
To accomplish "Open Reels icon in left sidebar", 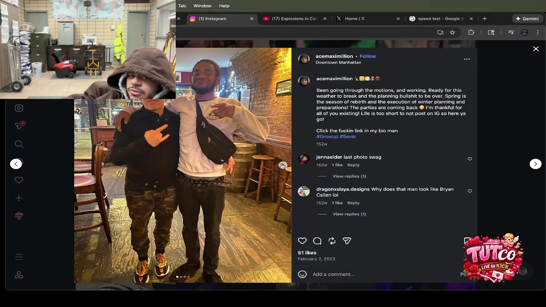I will click(19, 108).
